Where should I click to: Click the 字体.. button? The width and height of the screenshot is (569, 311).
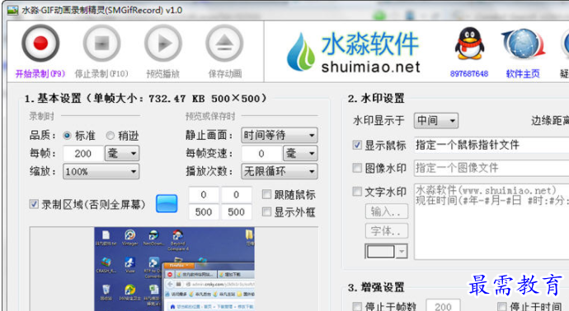click(387, 230)
